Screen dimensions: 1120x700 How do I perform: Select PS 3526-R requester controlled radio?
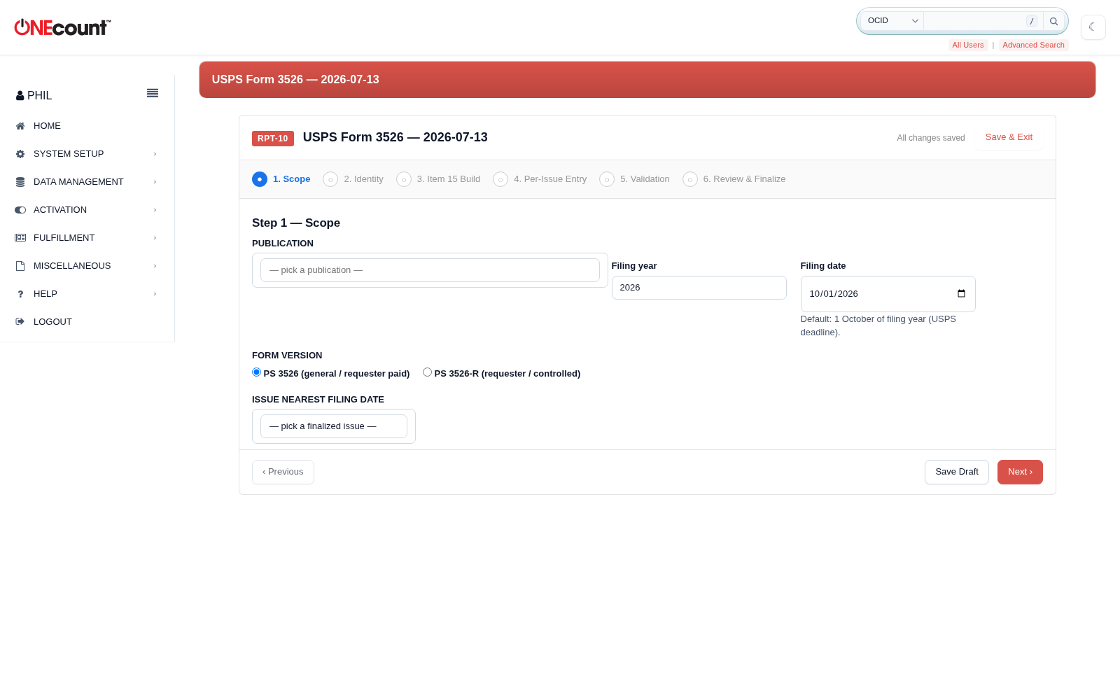tap(427, 372)
